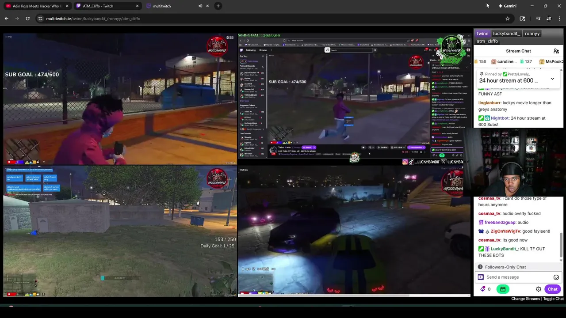Open channel points balance icon
Image resolution: width=566 pixels, height=318 pixels.
point(485,289)
